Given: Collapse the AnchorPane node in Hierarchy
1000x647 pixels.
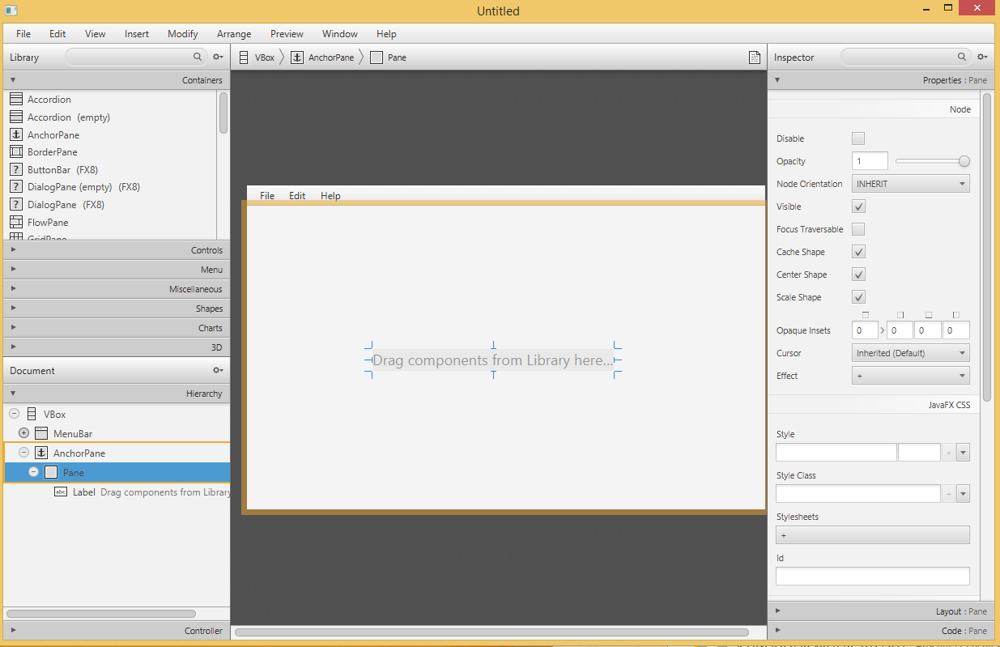Looking at the screenshot, I should 23,453.
